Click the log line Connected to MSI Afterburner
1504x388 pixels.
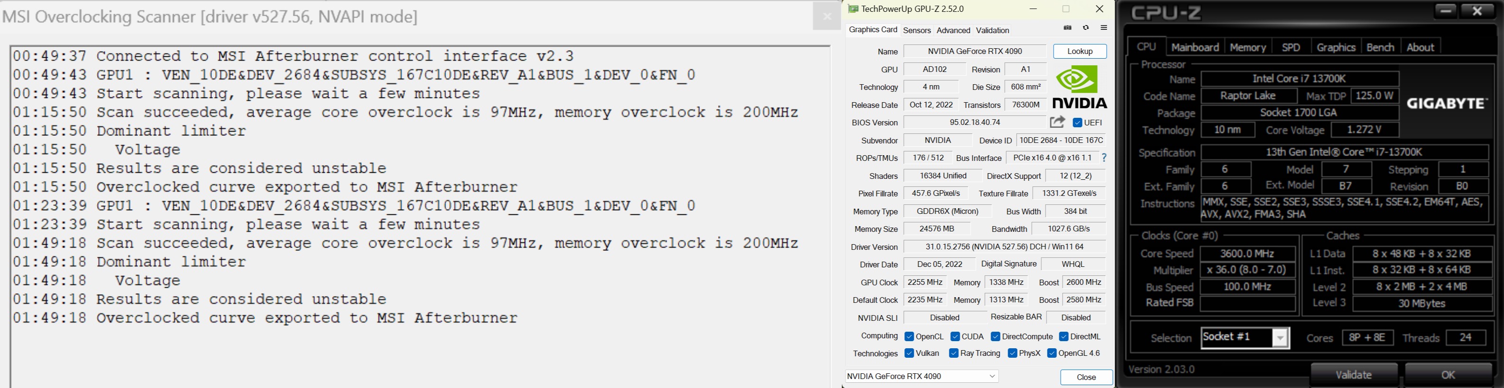pos(293,56)
